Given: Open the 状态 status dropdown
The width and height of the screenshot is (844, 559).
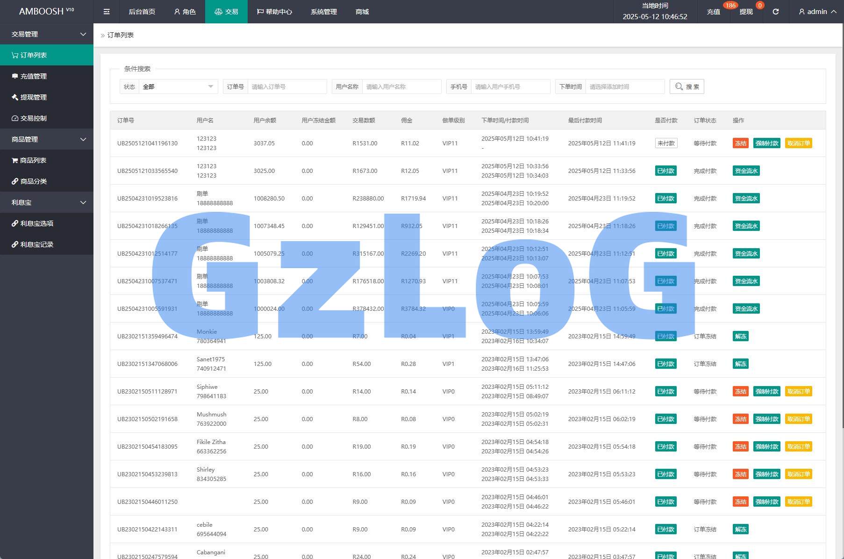Looking at the screenshot, I should (178, 86).
